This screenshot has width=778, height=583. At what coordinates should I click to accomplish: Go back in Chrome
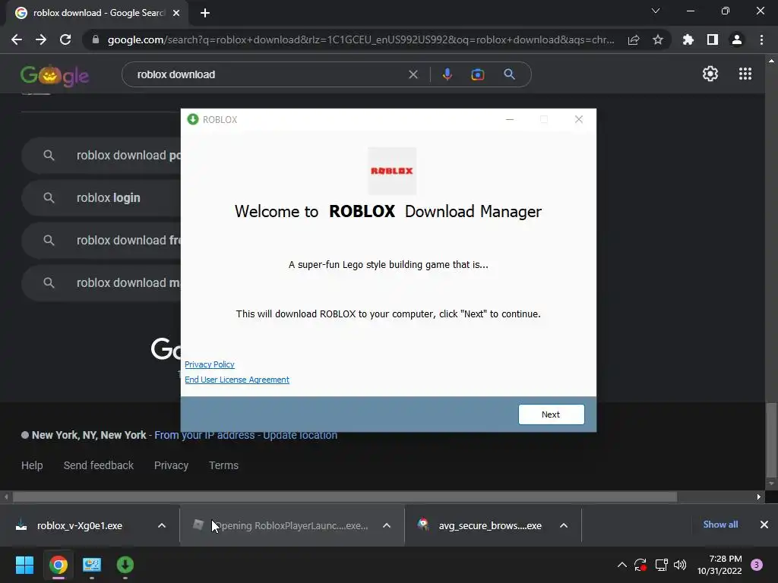pos(17,39)
